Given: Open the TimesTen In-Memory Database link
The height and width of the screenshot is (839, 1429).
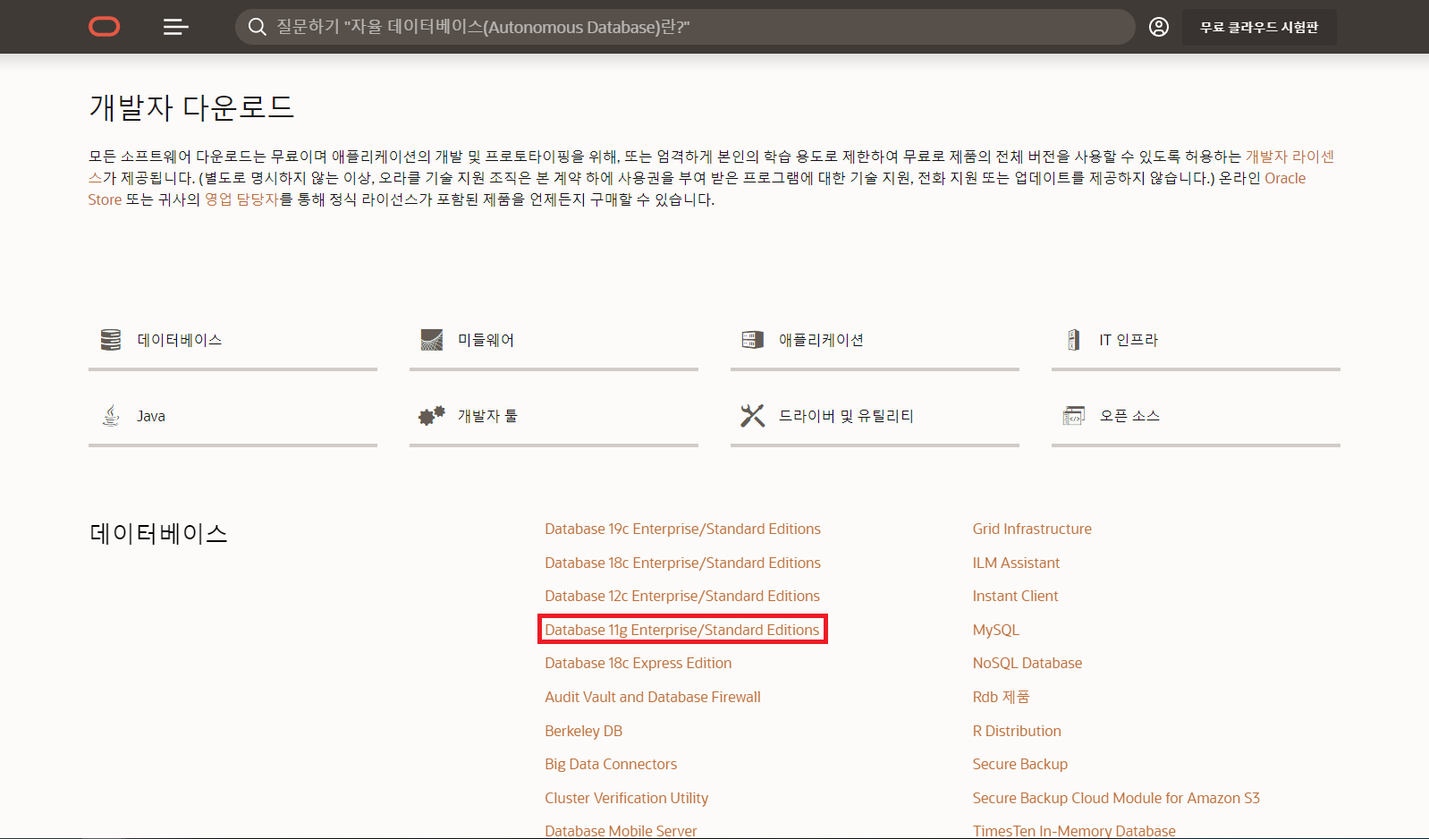Looking at the screenshot, I should tap(1074, 830).
